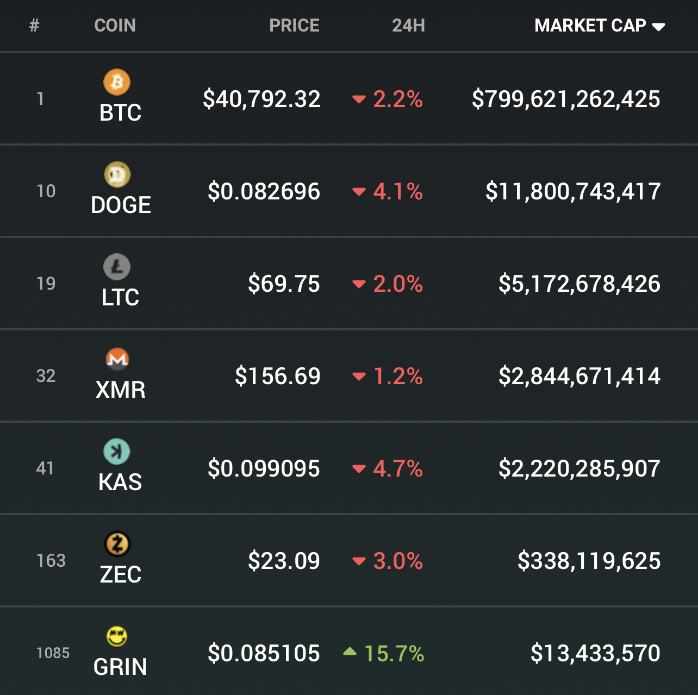Click the Zcash logo icon
Screen dimensions: 698x695
[117, 544]
